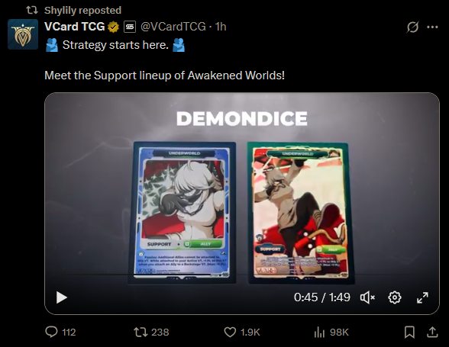Bookmark this VCard TCG post
Screen dimensions: 449x347
pyautogui.click(x=409, y=332)
